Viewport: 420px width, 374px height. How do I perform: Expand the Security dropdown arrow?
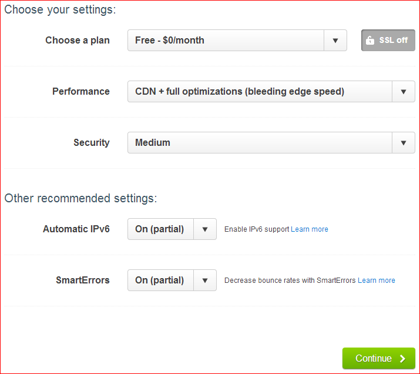point(404,143)
